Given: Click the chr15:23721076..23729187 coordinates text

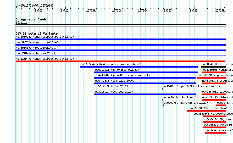Looking at the screenshot, I should pyautogui.click(x=35, y=5).
